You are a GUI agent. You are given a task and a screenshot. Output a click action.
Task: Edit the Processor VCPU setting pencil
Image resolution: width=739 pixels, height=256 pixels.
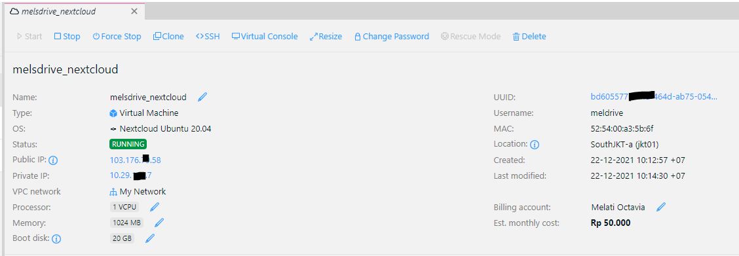(x=155, y=207)
